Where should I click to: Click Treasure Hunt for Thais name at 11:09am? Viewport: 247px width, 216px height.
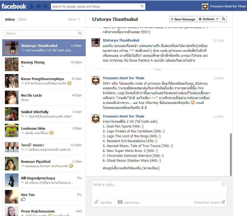click(124, 116)
